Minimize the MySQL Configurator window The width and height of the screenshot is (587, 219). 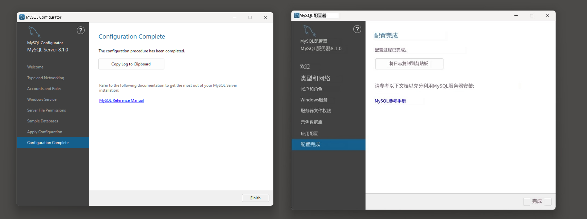[235, 17]
